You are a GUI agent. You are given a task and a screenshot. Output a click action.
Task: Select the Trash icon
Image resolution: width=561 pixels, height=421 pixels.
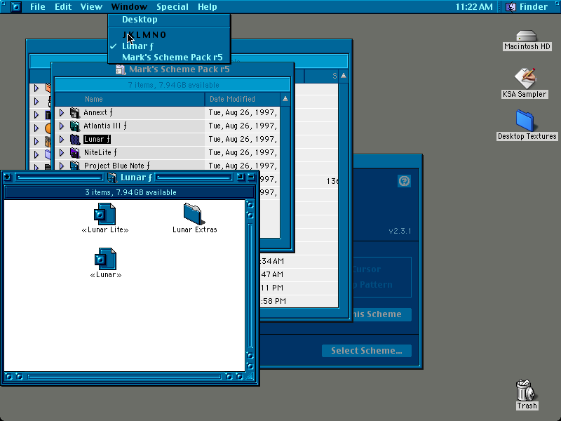pos(525,390)
